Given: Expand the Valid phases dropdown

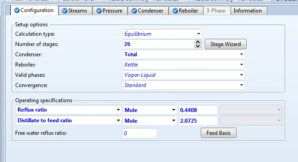Looking at the screenshot, I should [x=241, y=75].
